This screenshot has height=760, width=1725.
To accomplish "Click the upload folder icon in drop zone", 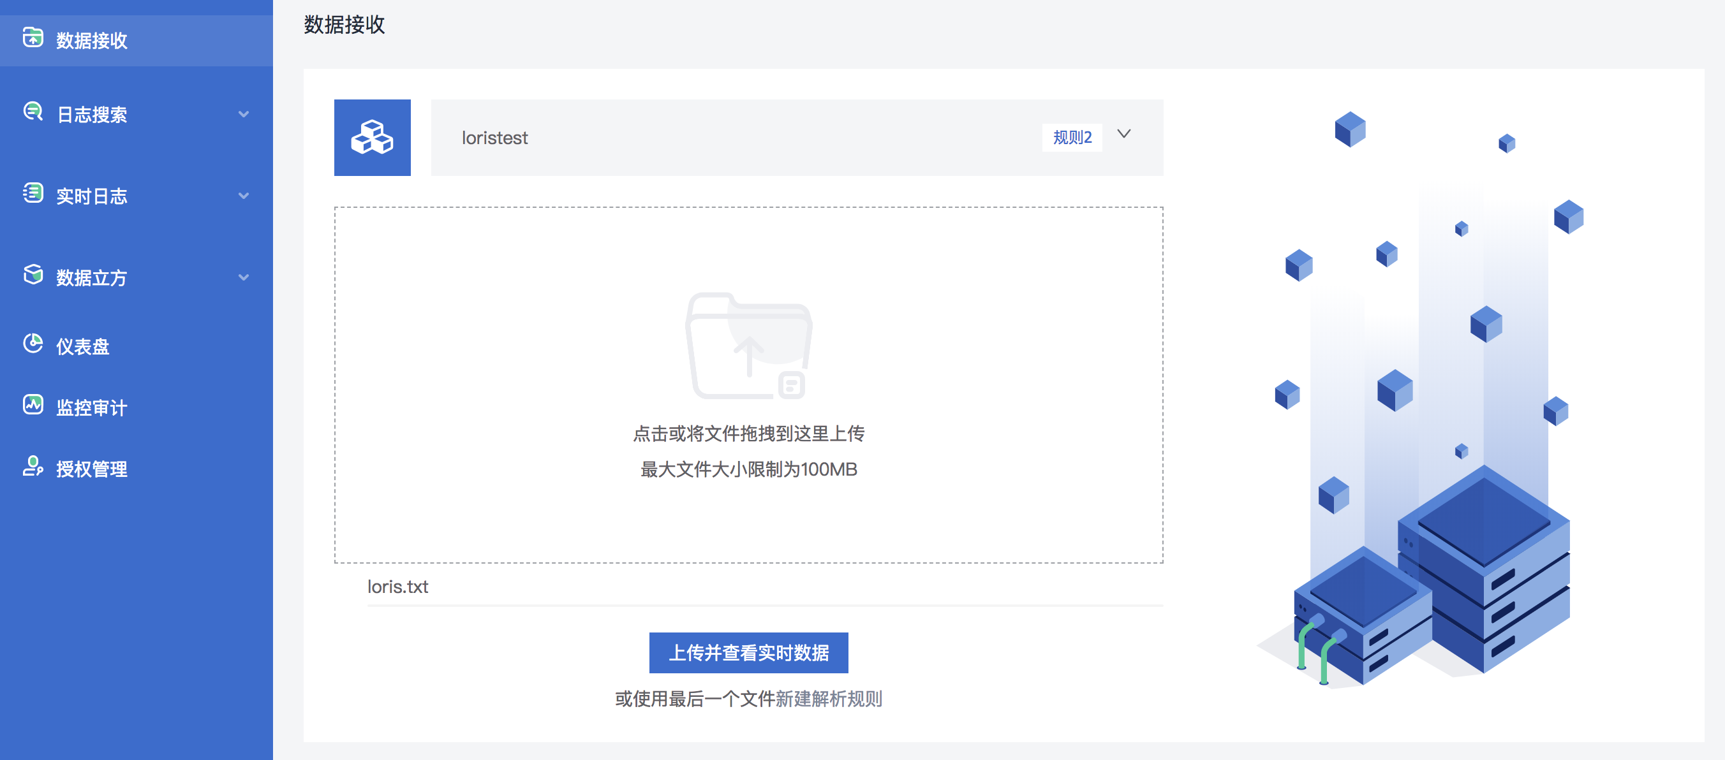I will pyautogui.click(x=749, y=346).
